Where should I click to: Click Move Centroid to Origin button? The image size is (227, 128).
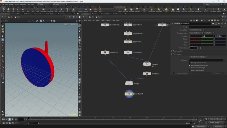coord(198,57)
